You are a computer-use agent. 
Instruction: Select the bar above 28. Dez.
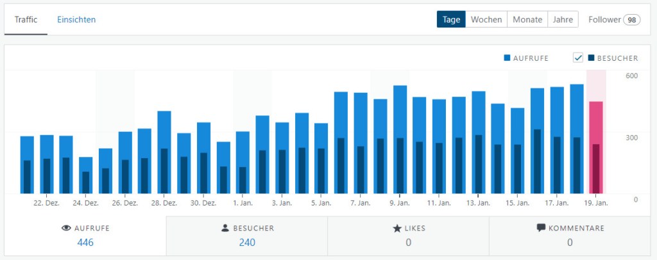pyautogui.click(x=164, y=152)
